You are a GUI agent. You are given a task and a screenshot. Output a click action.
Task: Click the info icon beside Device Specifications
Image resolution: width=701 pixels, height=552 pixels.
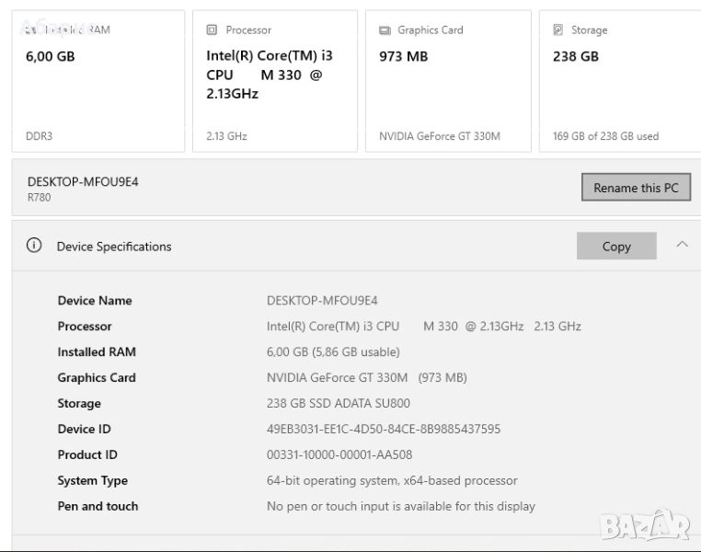click(x=34, y=246)
